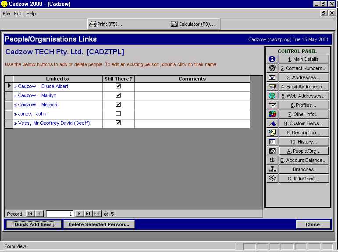
Task: Select Vass, Mr Geoffrey David (Geoff)
Action: 57,123
